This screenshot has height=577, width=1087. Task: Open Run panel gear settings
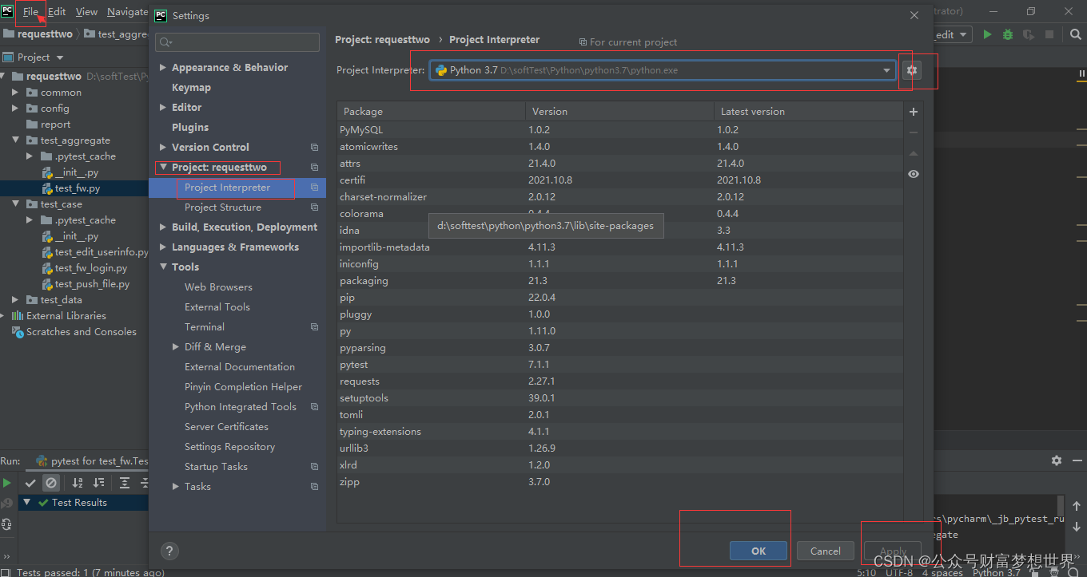[1057, 460]
